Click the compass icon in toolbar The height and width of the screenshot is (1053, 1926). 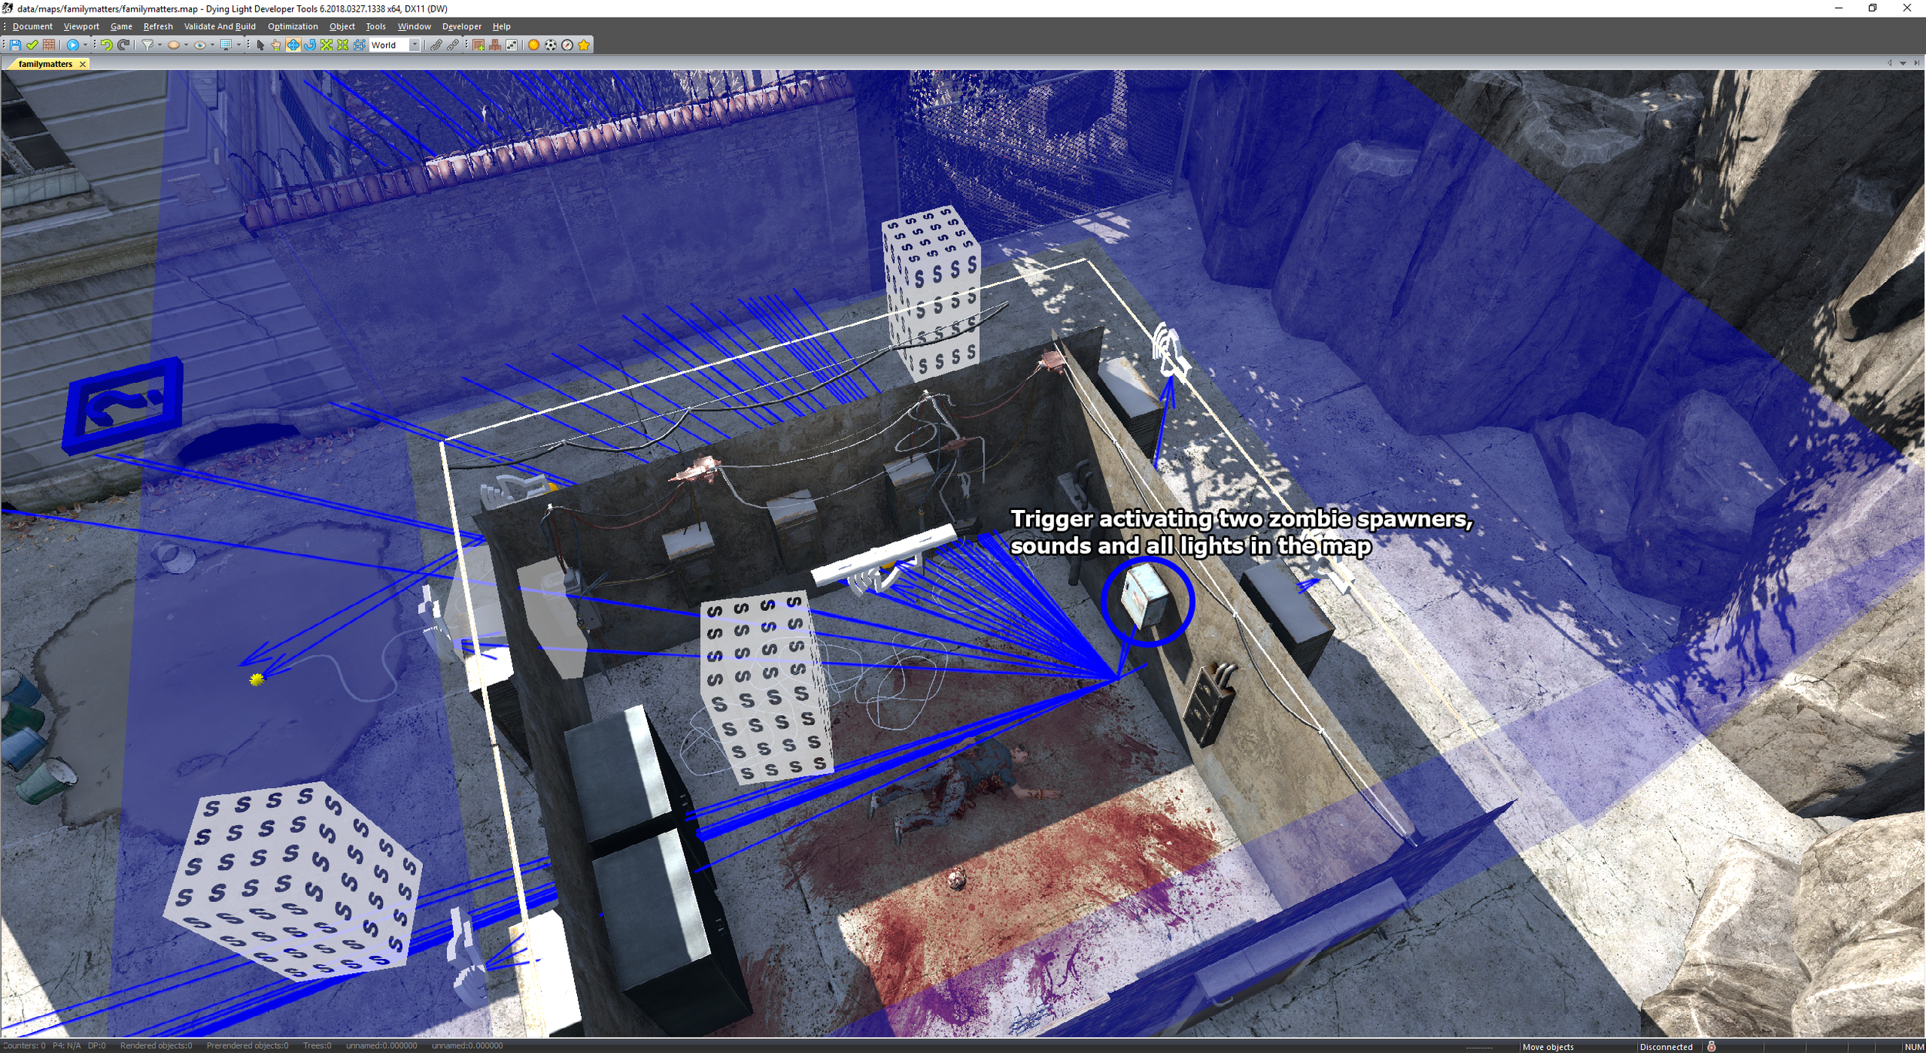(567, 45)
